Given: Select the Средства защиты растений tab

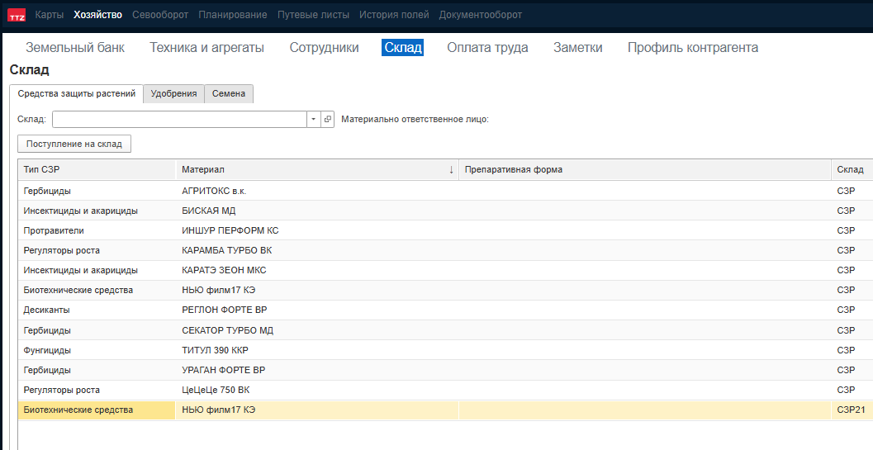Looking at the screenshot, I should [76, 94].
